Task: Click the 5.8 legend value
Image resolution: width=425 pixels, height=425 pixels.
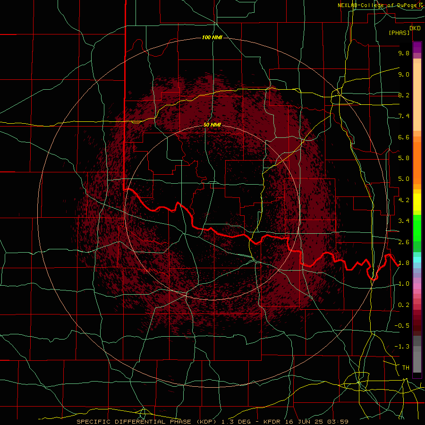Action: [x=404, y=158]
